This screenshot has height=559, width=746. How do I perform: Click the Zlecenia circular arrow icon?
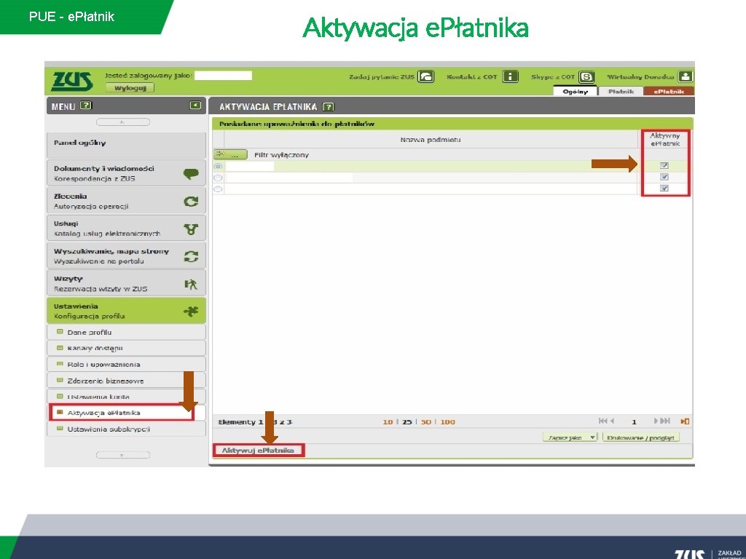click(x=191, y=202)
